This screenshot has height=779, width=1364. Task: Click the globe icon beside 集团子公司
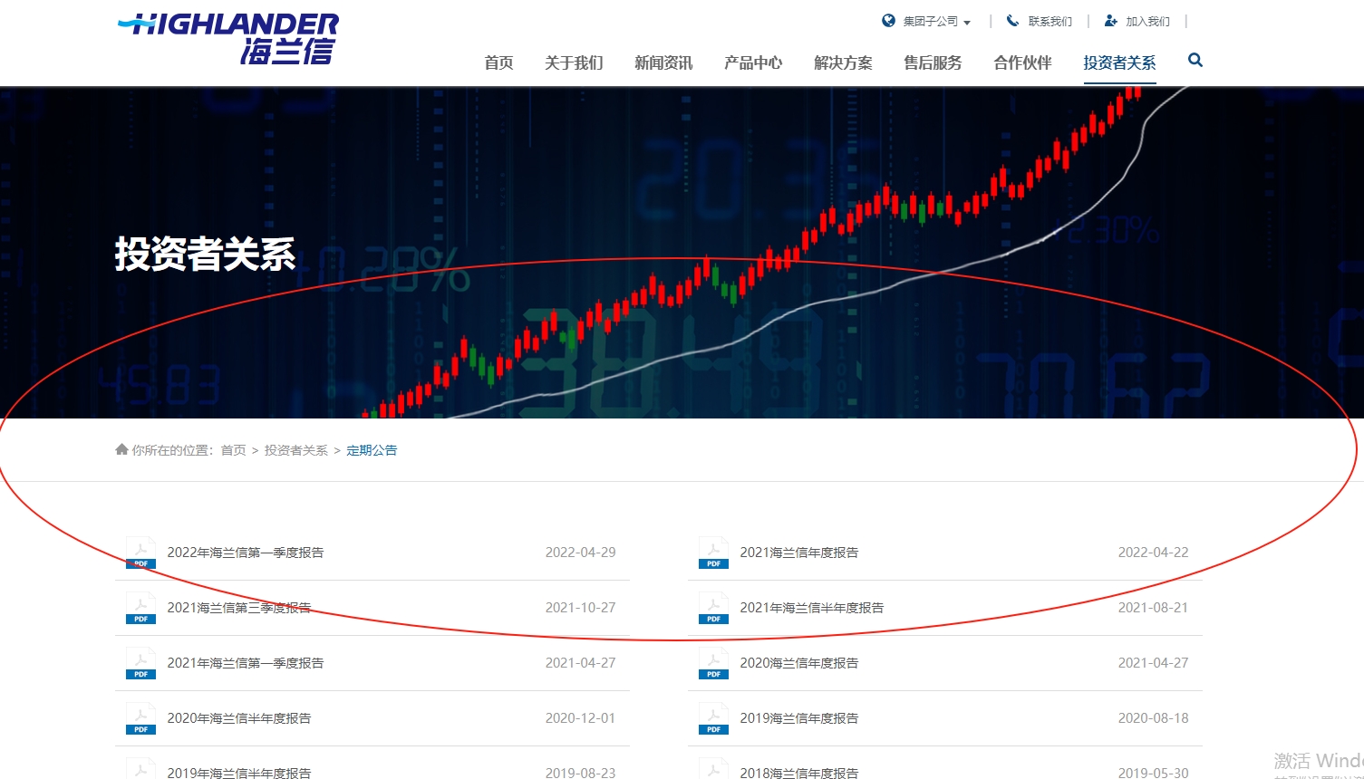point(888,20)
